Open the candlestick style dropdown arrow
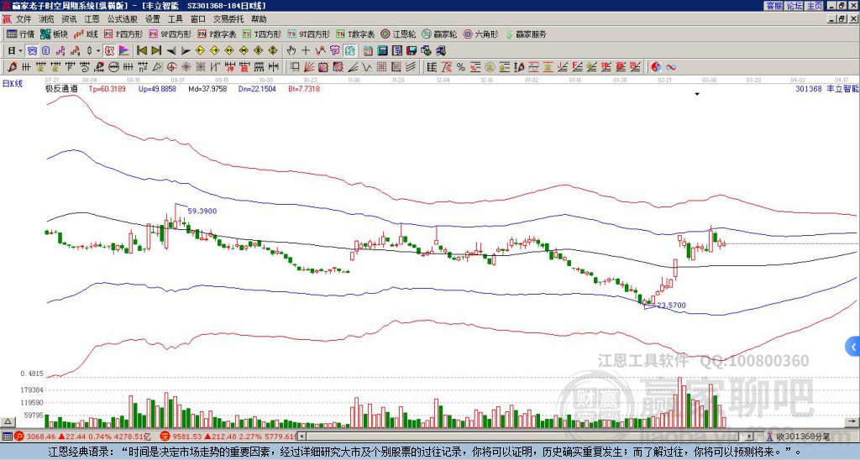 click(x=98, y=51)
